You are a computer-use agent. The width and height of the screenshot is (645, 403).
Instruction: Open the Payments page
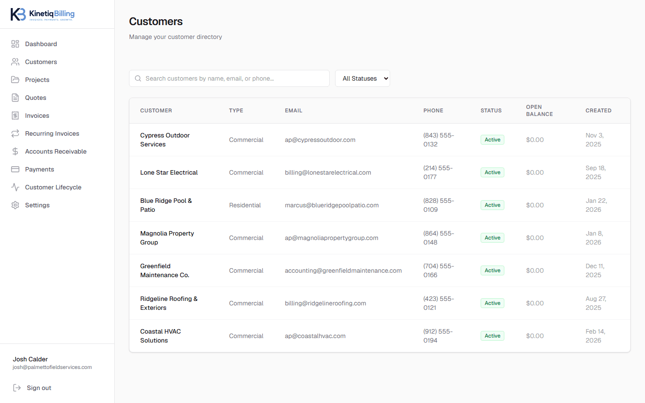tap(57, 169)
